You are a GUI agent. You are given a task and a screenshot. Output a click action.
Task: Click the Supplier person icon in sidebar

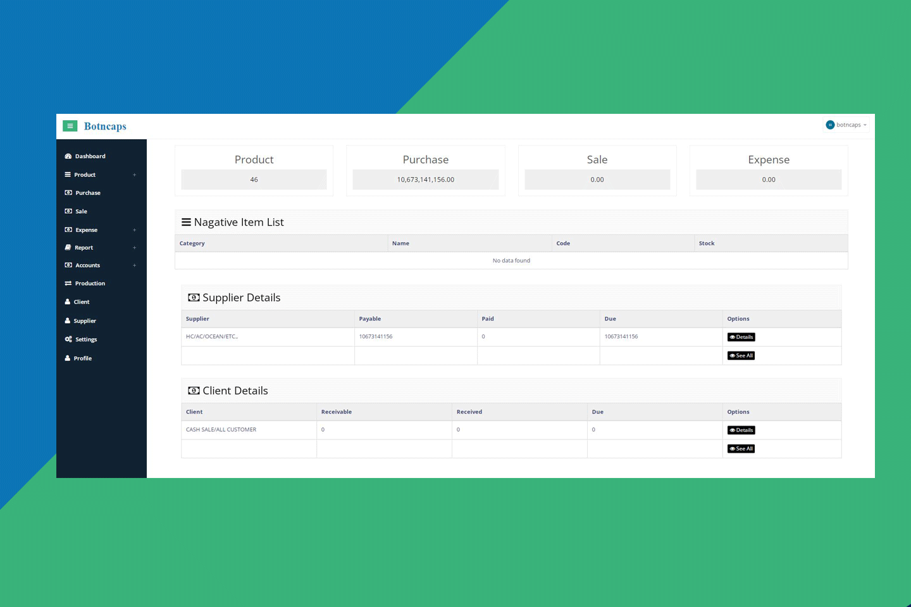click(68, 321)
